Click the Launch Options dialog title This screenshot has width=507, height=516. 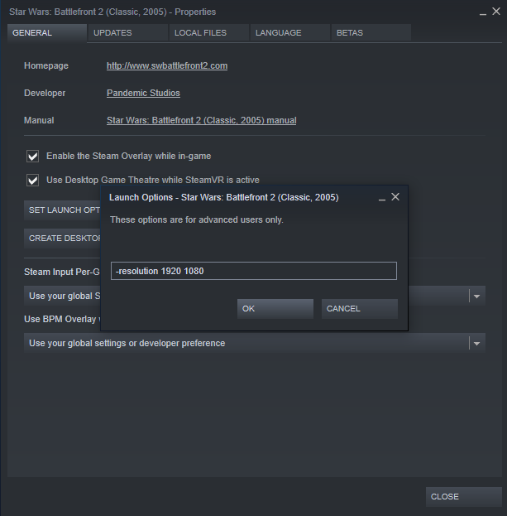pos(224,197)
